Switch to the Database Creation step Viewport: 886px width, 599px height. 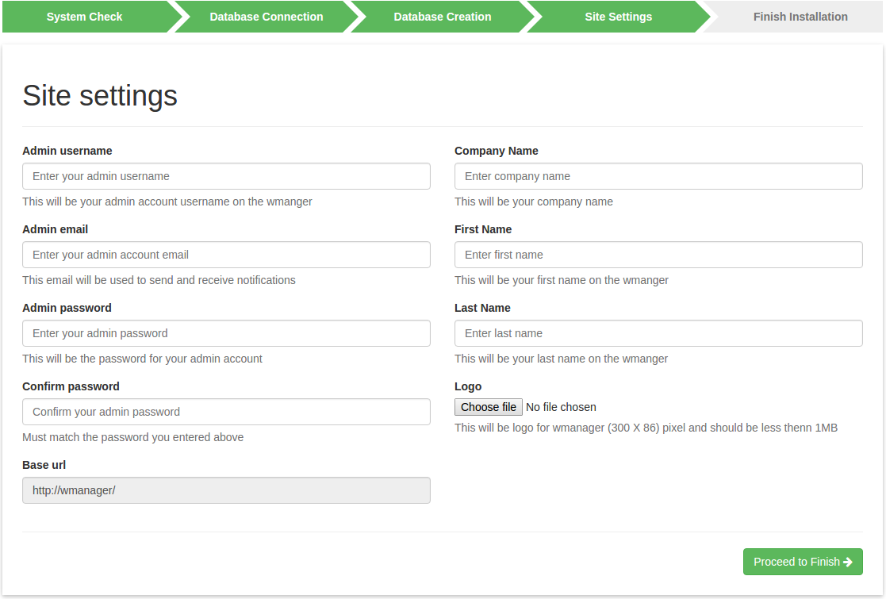coord(442,17)
